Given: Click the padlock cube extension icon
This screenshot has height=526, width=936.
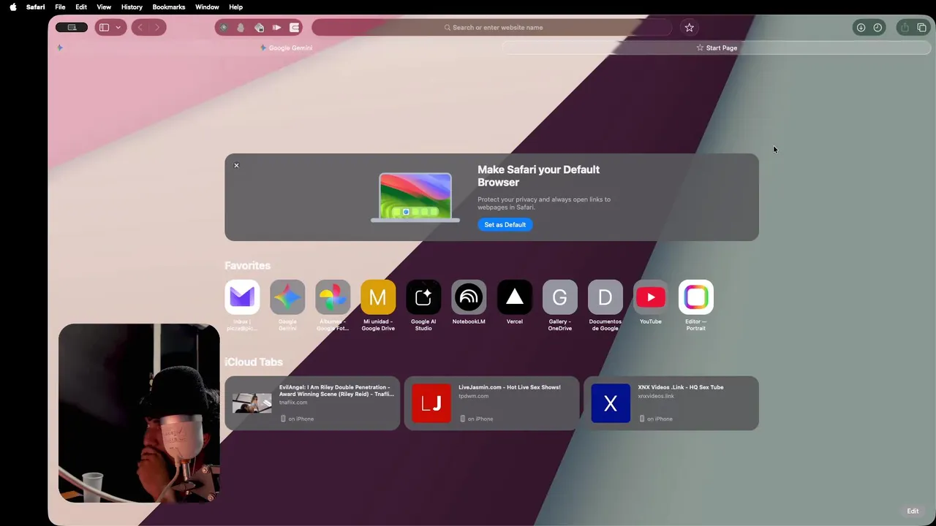Looking at the screenshot, I should coord(259,28).
